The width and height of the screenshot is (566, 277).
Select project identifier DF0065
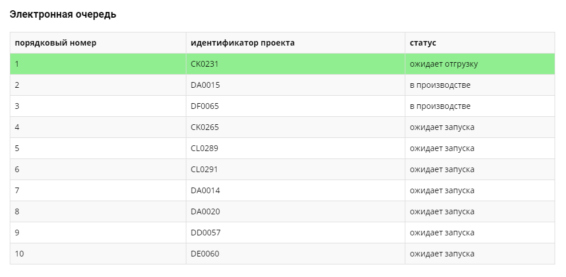[x=205, y=106]
